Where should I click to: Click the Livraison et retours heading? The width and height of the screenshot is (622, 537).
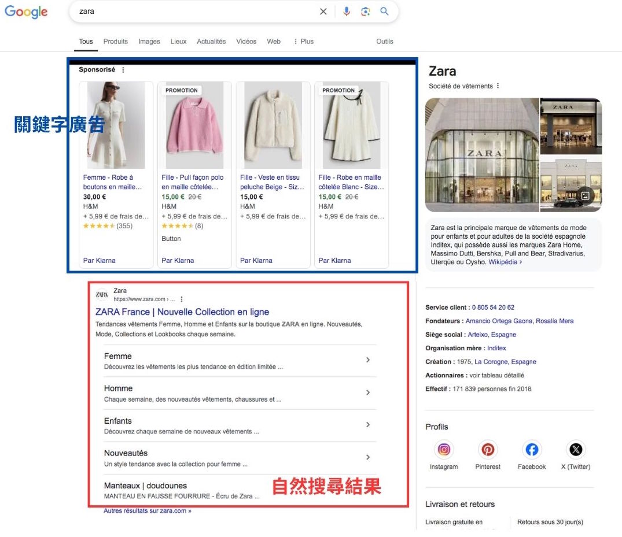[x=460, y=505]
